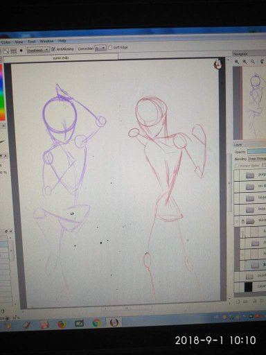Click the Navigator zoom-in magnifier icon

pos(237,62)
